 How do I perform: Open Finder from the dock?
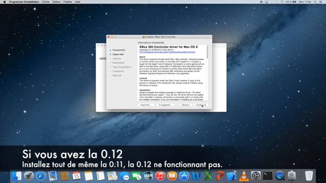pos(16,176)
